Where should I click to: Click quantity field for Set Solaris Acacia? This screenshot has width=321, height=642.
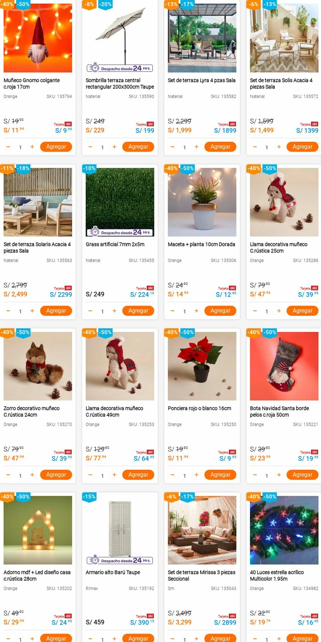(20, 311)
